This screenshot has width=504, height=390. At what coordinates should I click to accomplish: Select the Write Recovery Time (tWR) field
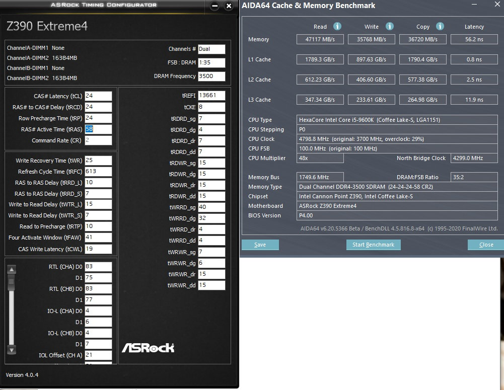pyautogui.click(x=98, y=161)
